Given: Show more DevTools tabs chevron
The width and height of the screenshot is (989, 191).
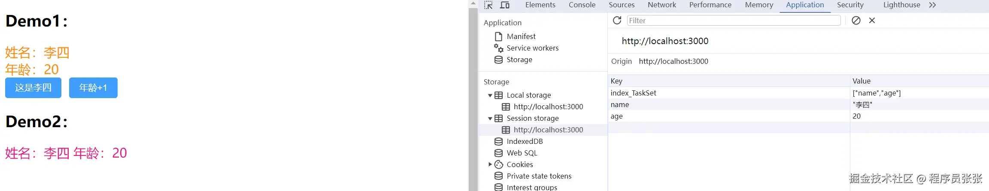Looking at the screenshot, I should [932, 5].
